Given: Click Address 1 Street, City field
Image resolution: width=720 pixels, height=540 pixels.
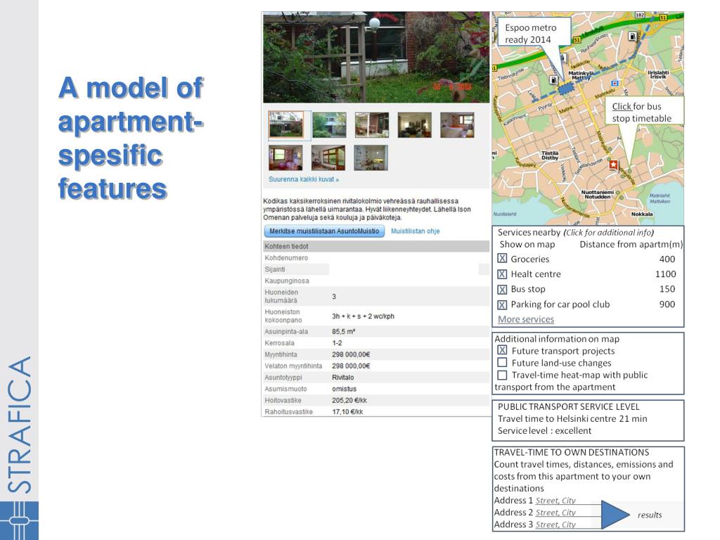Looking at the screenshot, I should [x=555, y=501].
